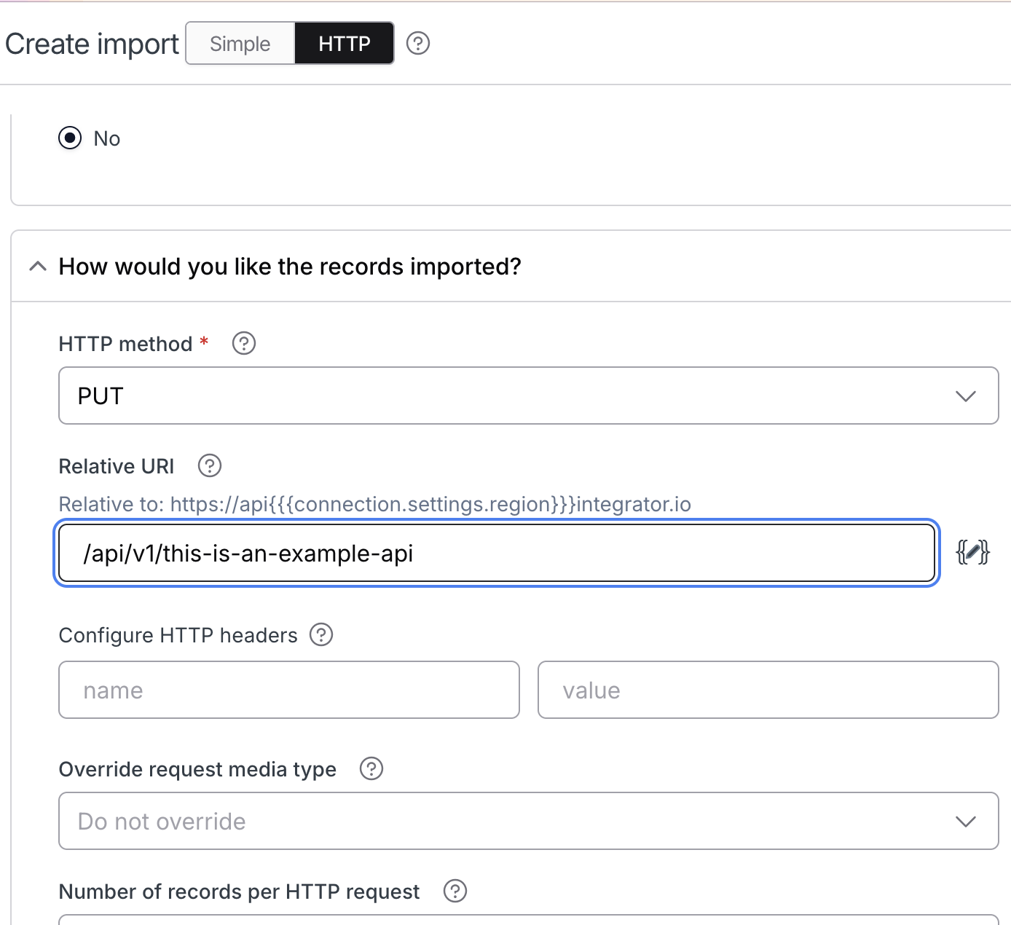The image size is (1011, 925).
Task: Open help for Configure HTTP headers
Action: (x=321, y=634)
